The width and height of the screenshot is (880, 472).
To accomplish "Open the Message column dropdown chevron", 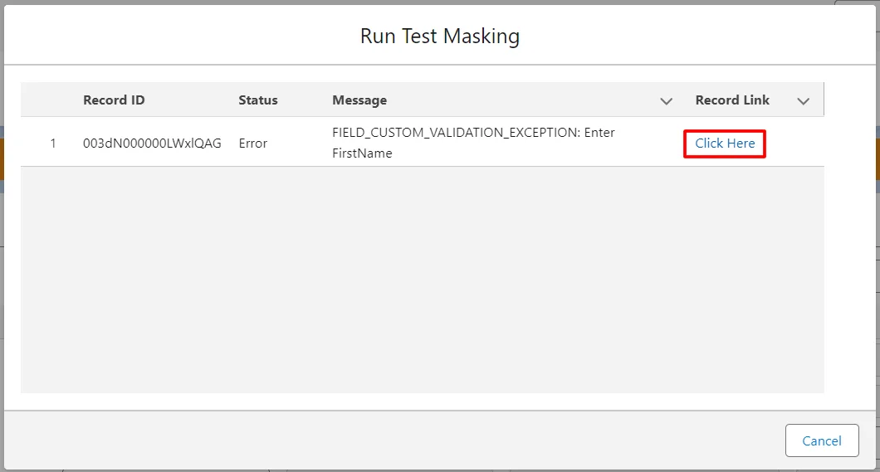I will (666, 101).
